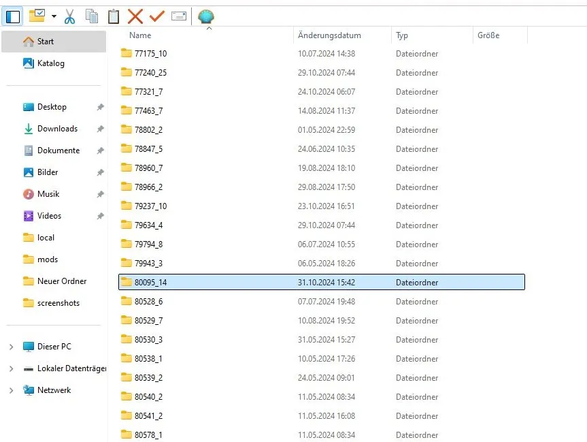Image resolution: width=587 pixels, height=442 pixels.
Task: Sort by the Änderungsdatum column header
Action: pyautogui.click(x=329, y=35)
